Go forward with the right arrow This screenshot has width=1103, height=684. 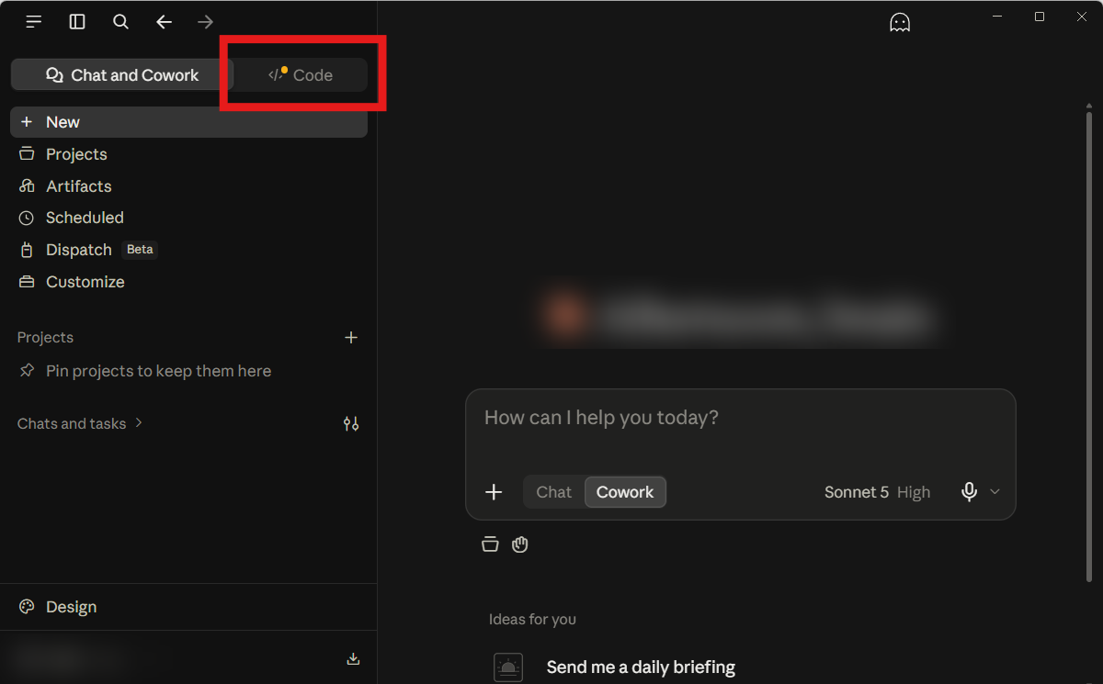point(206,22)
